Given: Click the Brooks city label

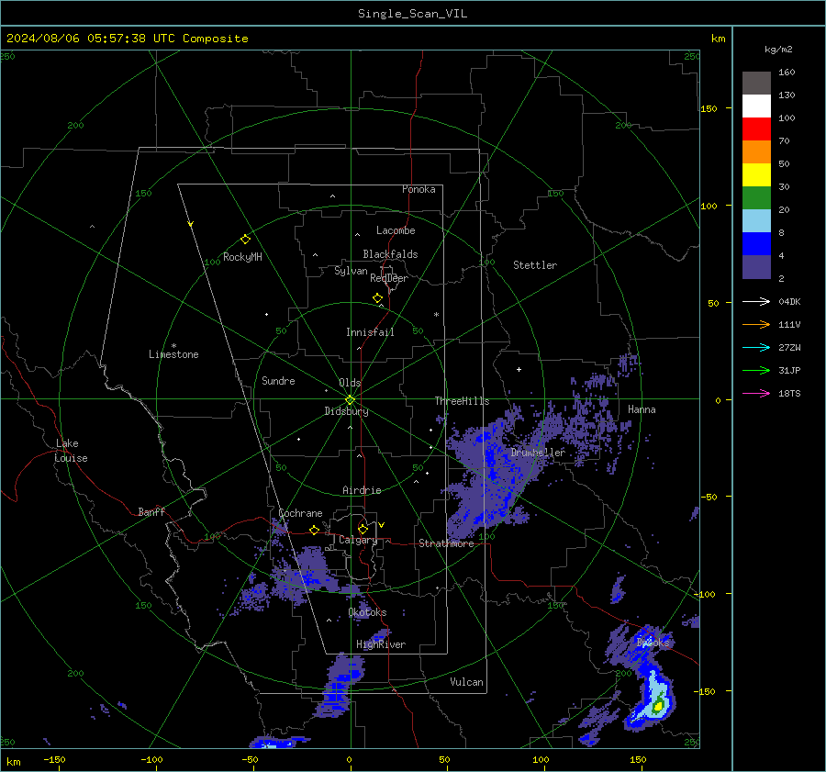Looking at the screenshot, I should coord(653,643).
